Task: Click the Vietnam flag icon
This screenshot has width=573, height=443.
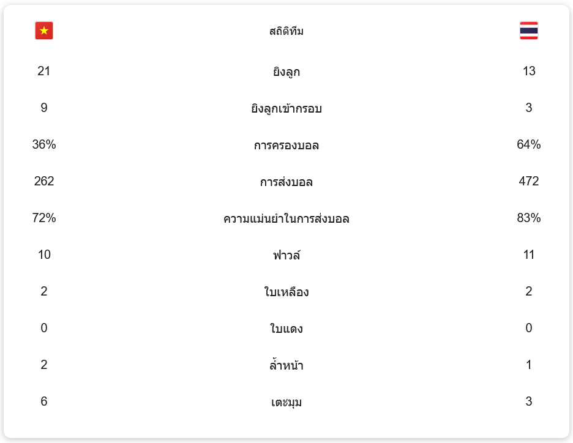Action: [44, 31]
